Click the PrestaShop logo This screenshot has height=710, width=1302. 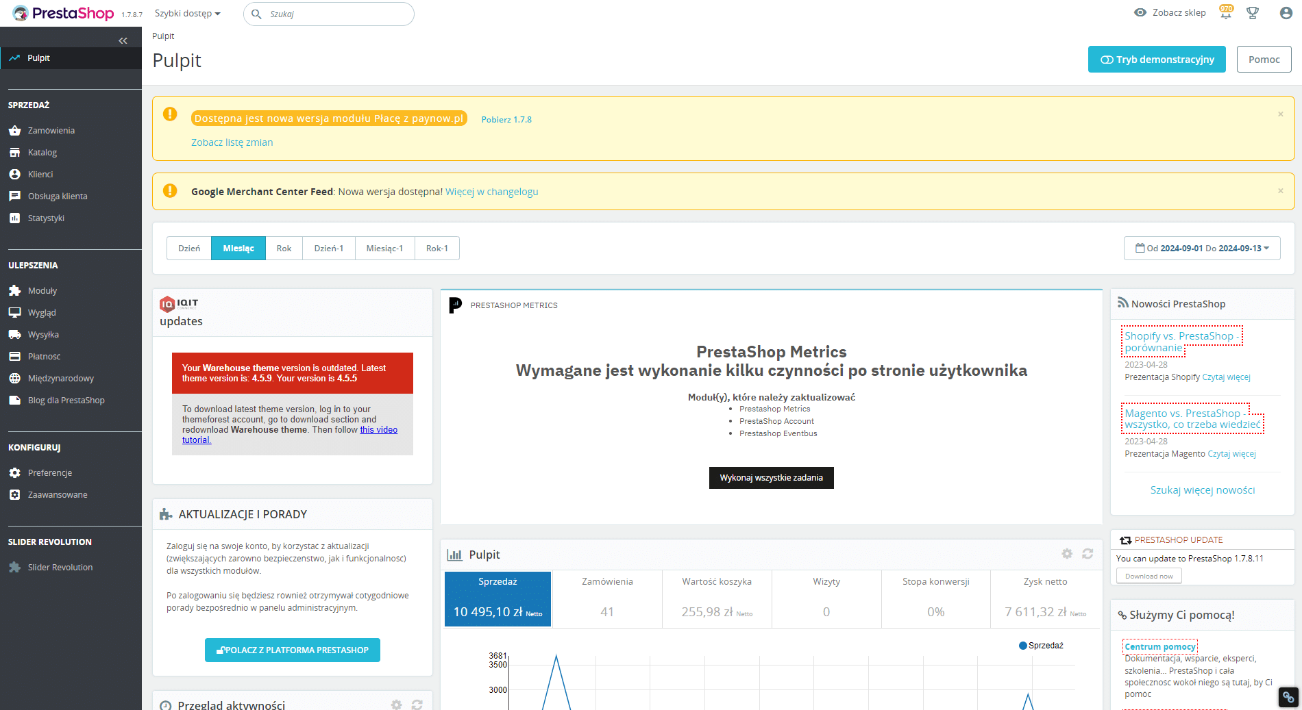63,14
